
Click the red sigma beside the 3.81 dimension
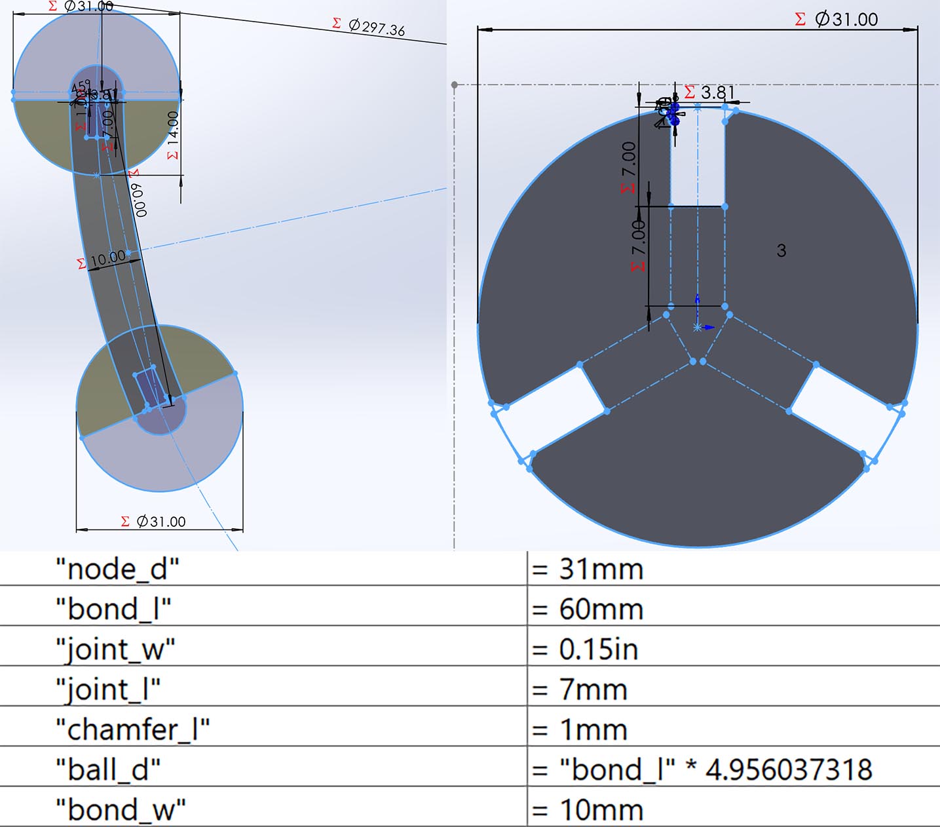tap(690, 92)
